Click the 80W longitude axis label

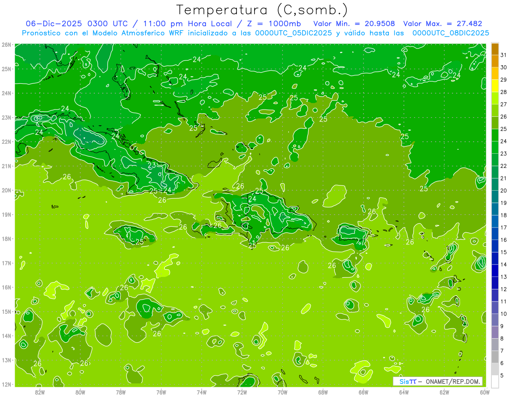point(80,392)
